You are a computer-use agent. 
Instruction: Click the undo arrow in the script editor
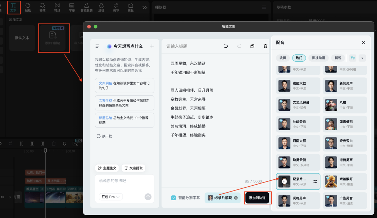227,46
